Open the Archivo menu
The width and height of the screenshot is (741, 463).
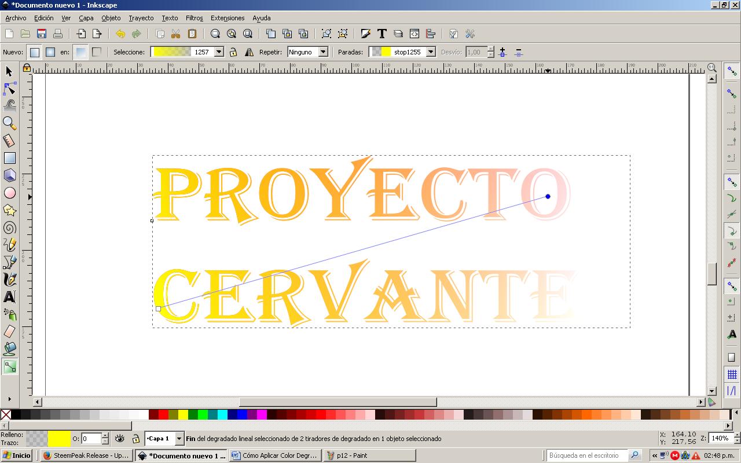16,18
